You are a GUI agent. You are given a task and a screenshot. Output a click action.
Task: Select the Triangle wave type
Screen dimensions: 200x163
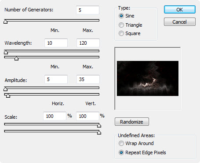(x=130, y=25)
